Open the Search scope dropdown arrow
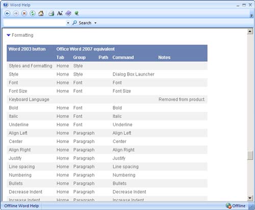Viewport: 255px width, 210px height. pyautogui.click(x=95, y=23)
